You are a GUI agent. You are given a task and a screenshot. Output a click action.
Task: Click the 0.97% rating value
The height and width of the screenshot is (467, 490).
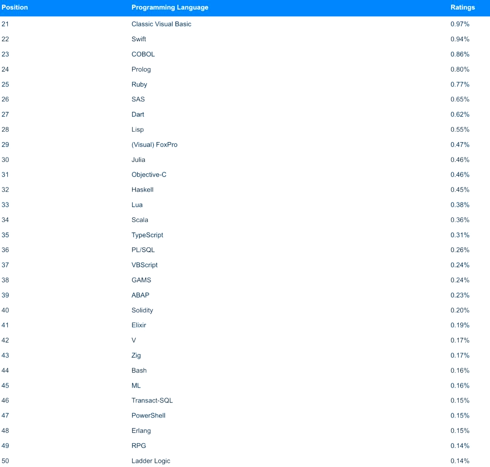pos(460,24)
